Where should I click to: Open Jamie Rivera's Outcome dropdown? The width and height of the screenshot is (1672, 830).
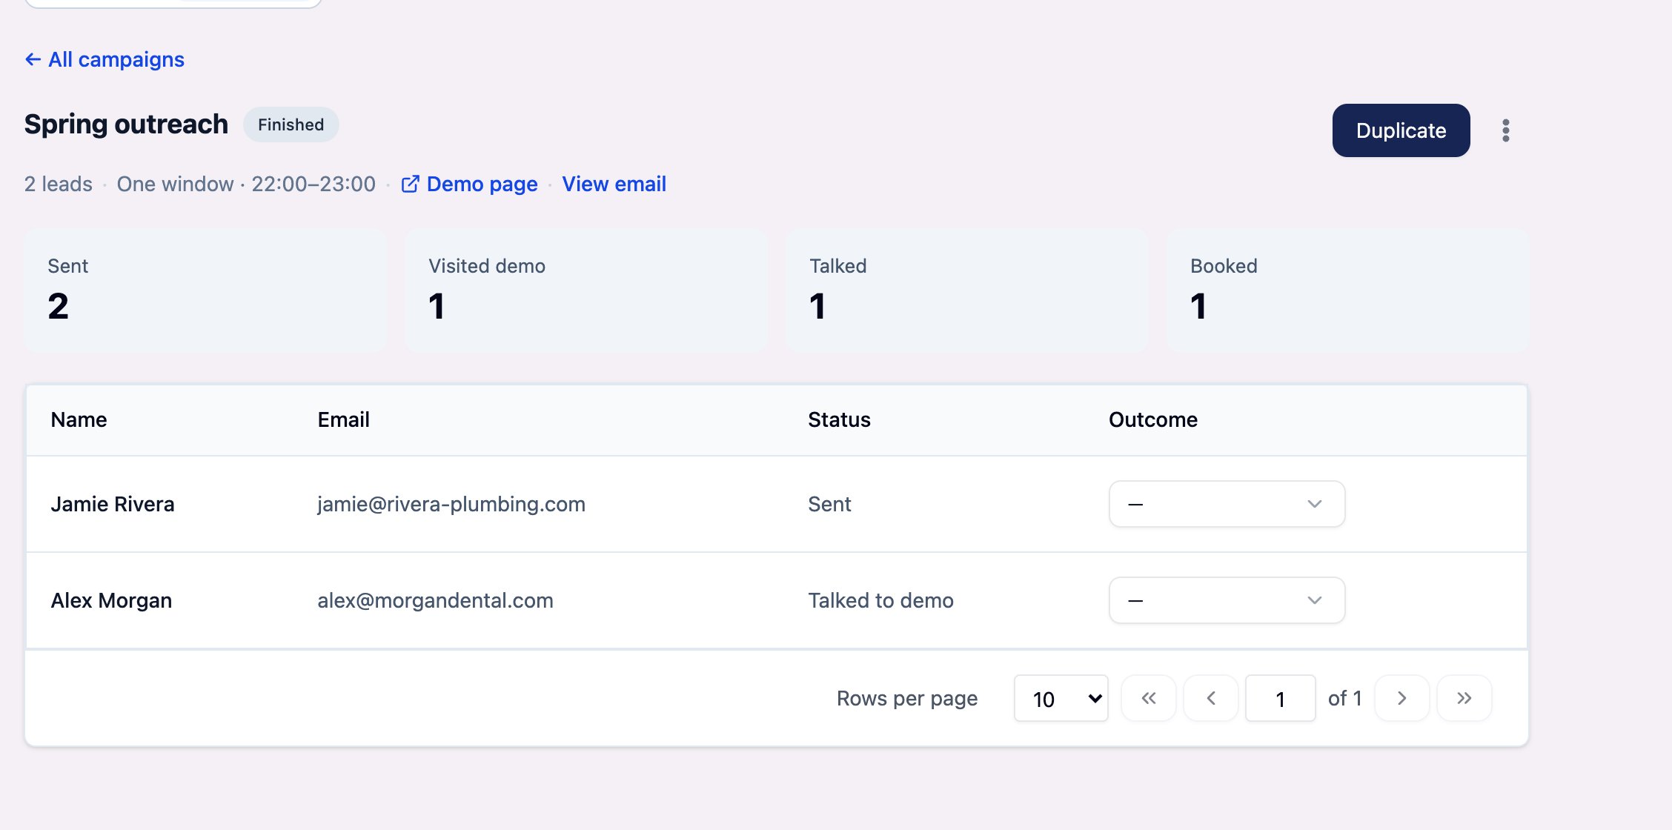click(x=1227, y=504)
